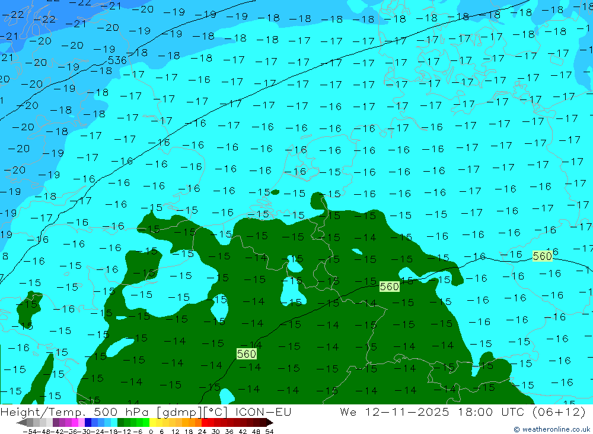Pick the gray left-arrow end of color bar
Screen dimensions: 593x434
[21, 423]
